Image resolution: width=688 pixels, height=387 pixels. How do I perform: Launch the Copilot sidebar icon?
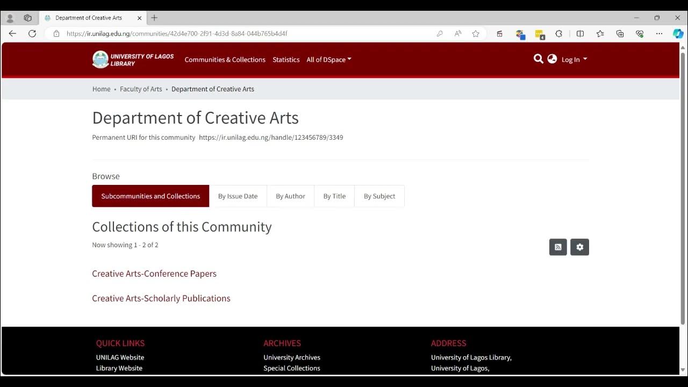pyautogui.click(x=678, y=34)
